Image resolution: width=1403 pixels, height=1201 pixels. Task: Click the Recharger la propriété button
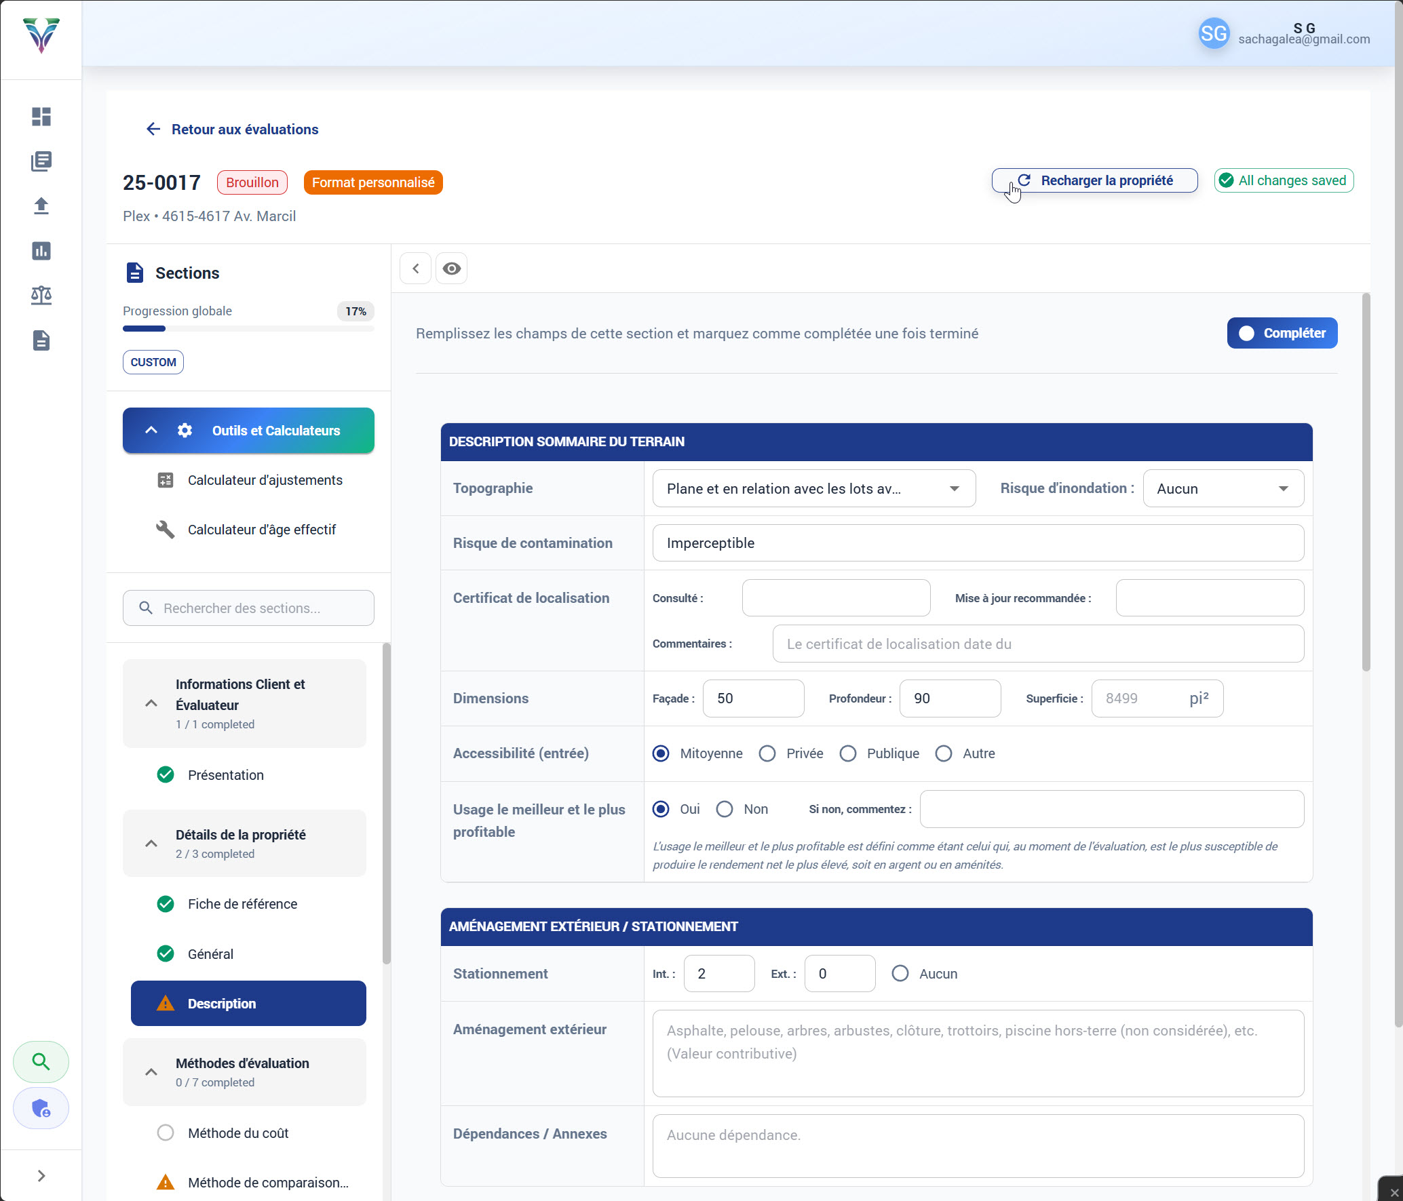(x=1094, y=180)
